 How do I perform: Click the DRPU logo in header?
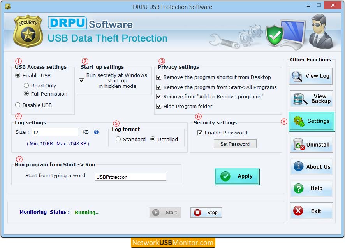click(67, 23)
